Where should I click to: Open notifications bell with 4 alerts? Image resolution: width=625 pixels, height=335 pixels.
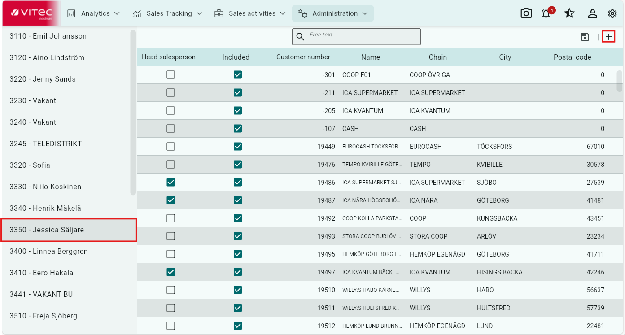(x=546, y=13)
